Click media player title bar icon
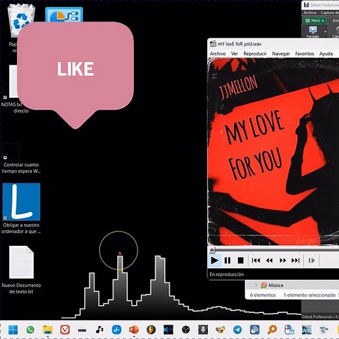Viewport: 339px width, 339px height. point(213,44)
